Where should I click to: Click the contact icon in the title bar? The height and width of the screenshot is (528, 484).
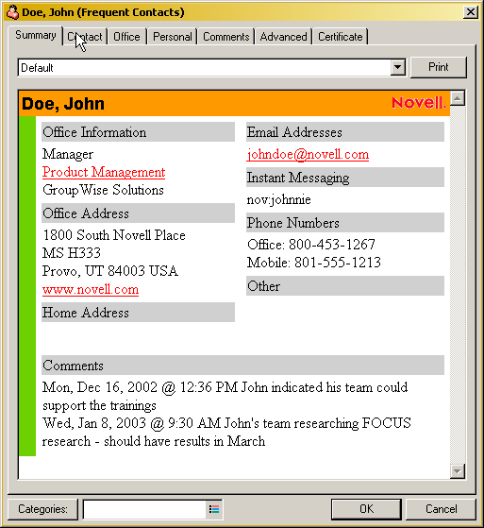[x=13, y=12]
